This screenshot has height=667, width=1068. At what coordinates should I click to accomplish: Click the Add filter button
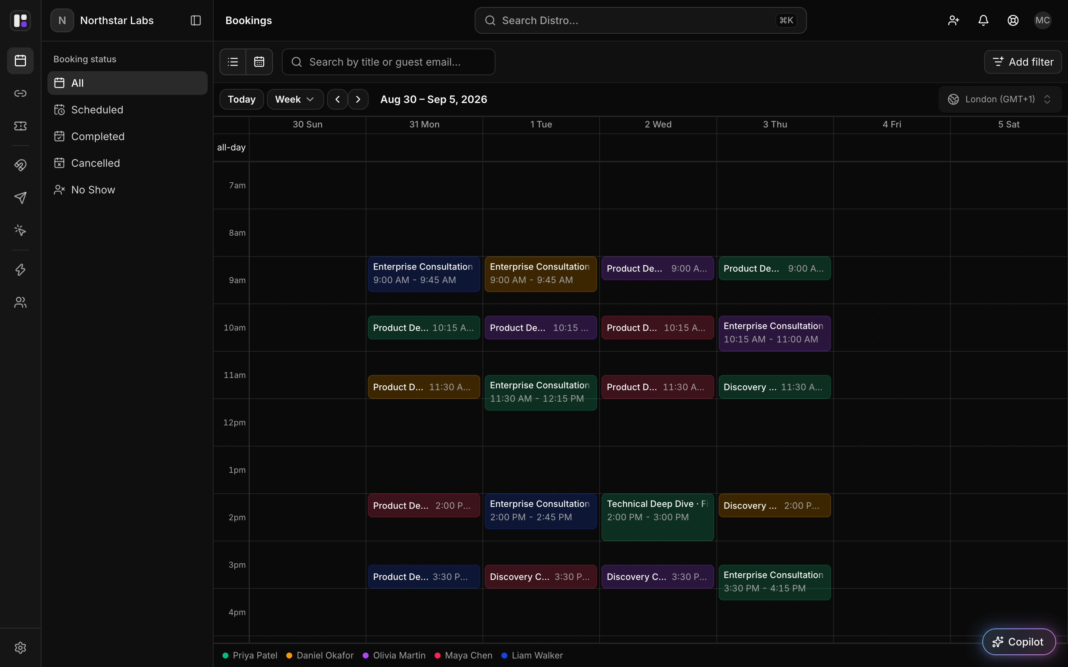click(1022, 62)
